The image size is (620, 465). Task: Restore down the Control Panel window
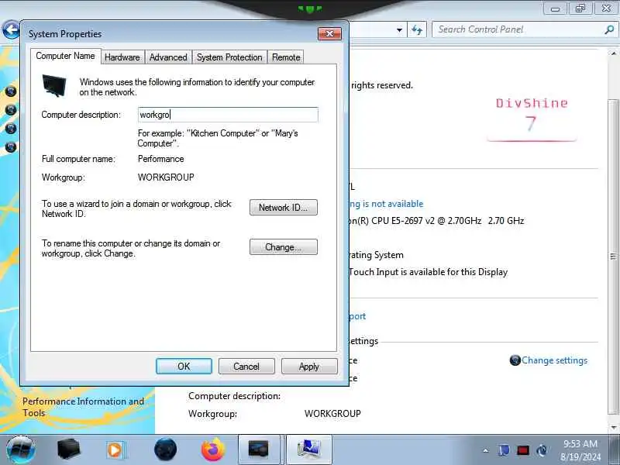click(580, 9)
